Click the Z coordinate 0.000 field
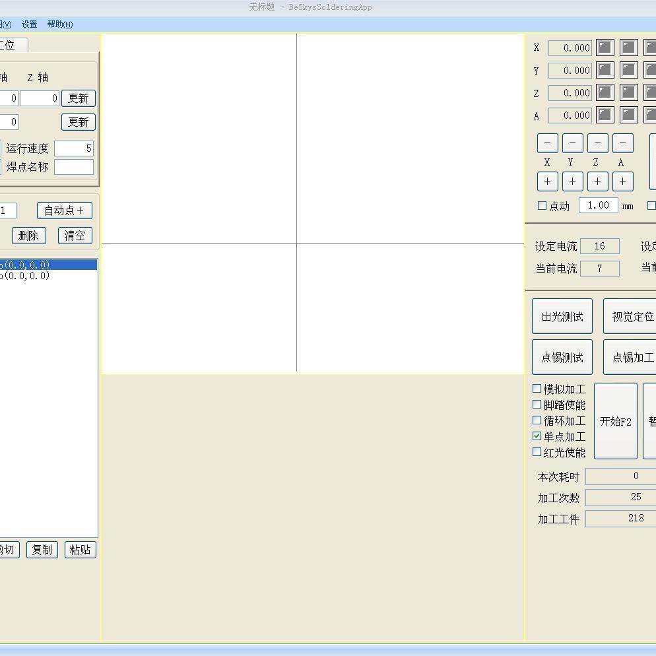 pos(570,93)
